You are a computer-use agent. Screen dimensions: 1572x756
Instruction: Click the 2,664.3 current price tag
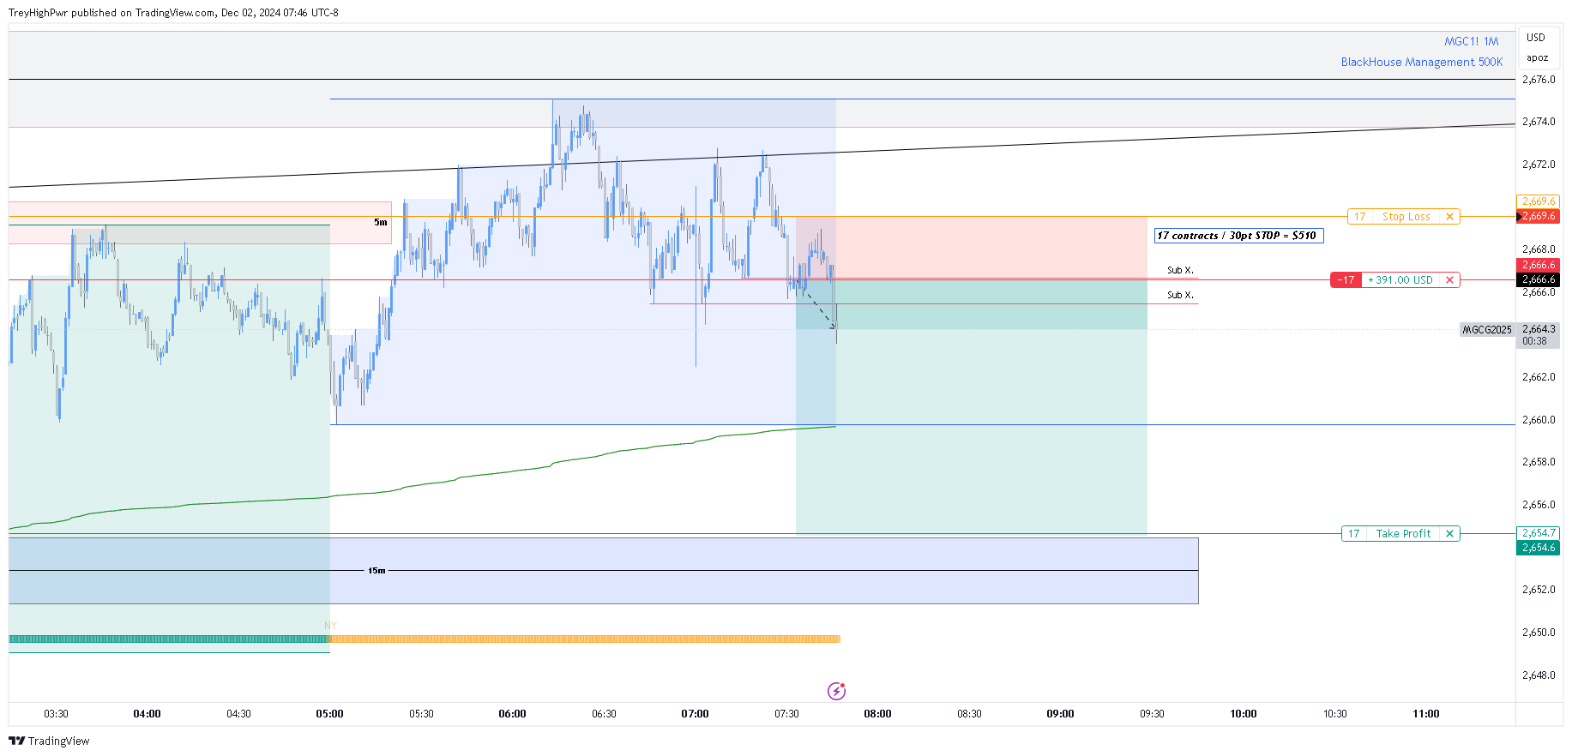click(1539, 329)
